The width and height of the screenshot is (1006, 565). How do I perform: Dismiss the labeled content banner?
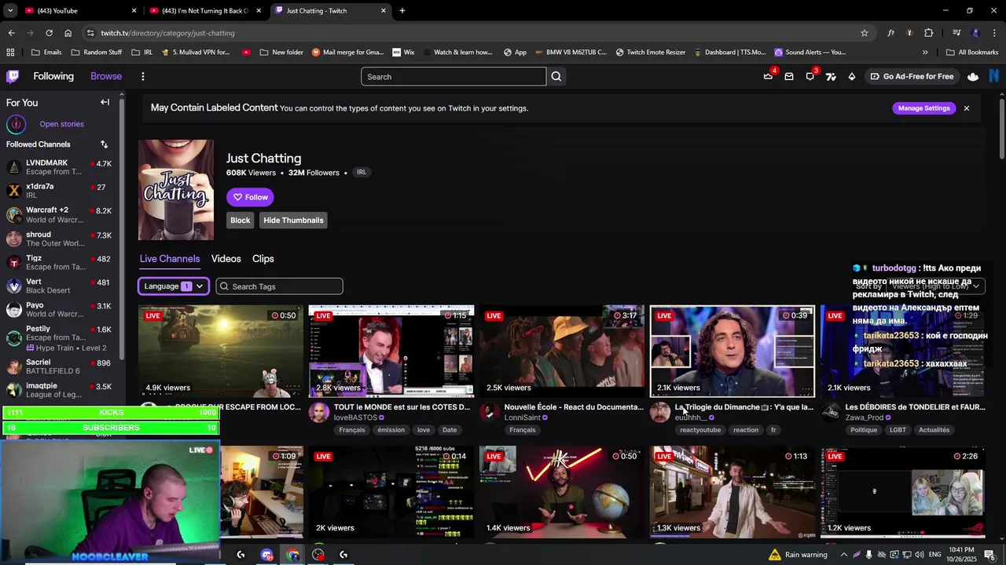pos(967,108)
